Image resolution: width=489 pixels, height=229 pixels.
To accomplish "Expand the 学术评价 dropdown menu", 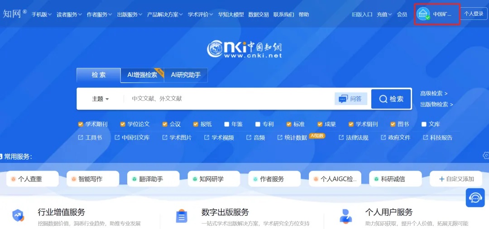I will coord(201,14).
